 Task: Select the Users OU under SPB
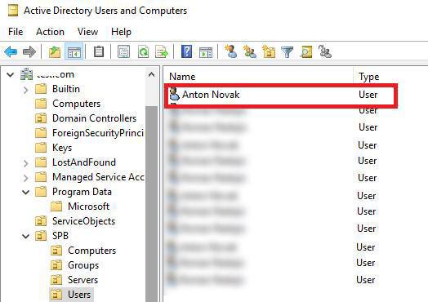(79, 295)
